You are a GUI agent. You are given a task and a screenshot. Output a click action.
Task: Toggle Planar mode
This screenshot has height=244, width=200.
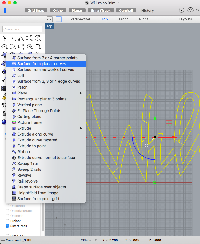tap(77, 10)
